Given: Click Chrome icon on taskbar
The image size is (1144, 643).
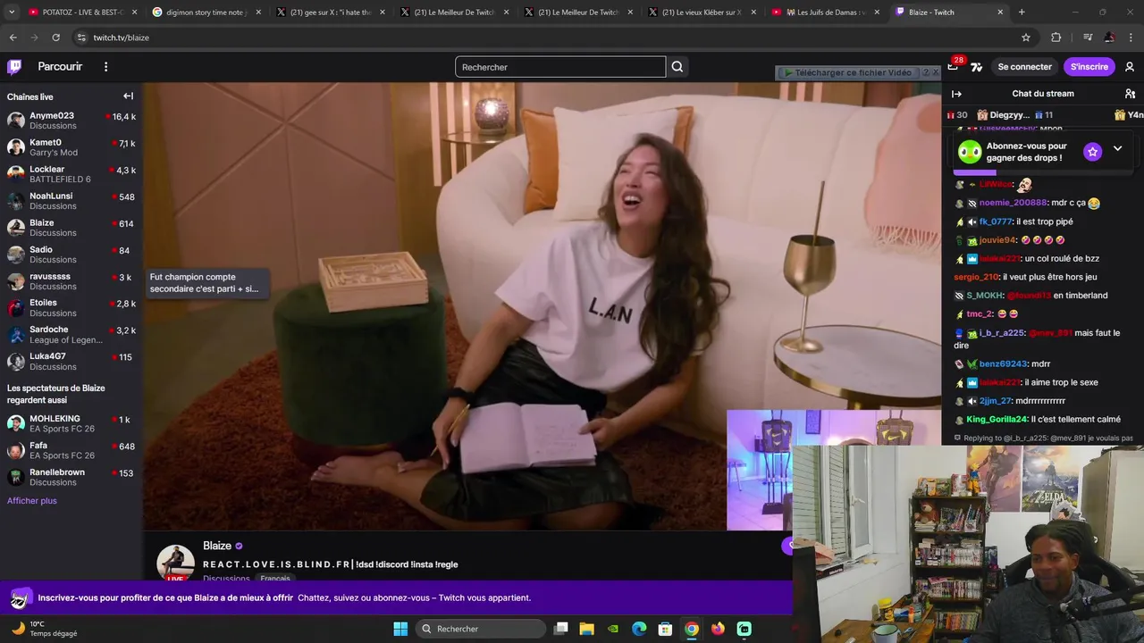Looking at the screenshot, I should click(692, 629).
